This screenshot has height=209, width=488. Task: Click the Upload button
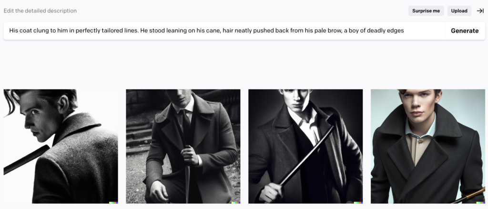pyautogui.click(x=459, y=11)
